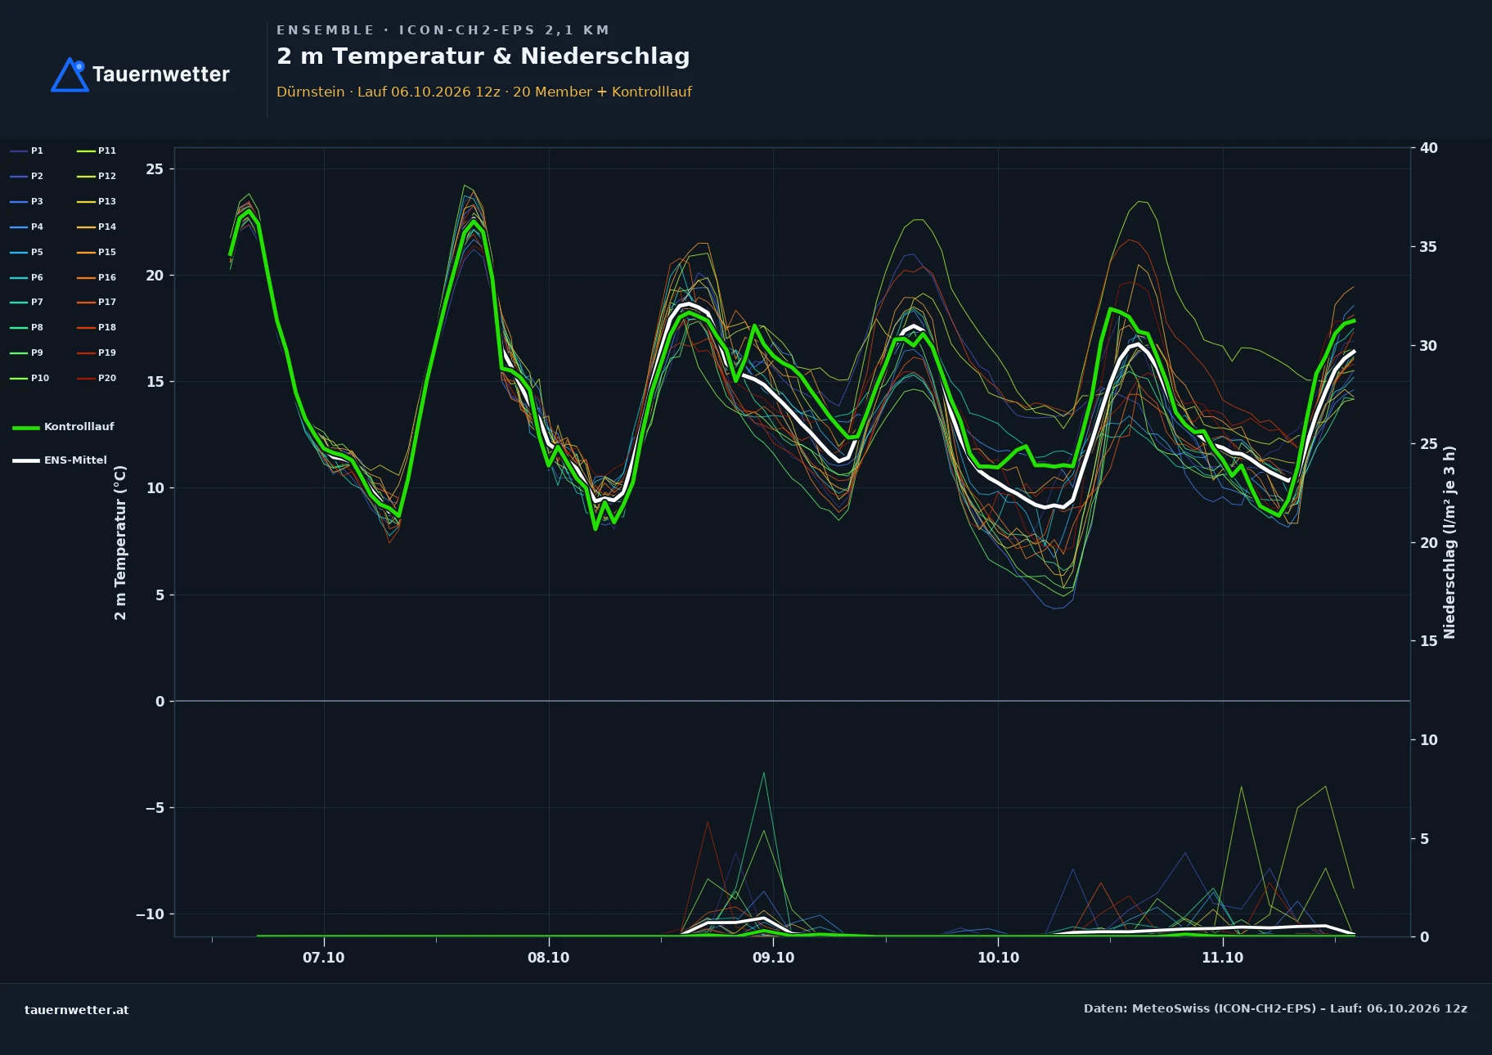Select the P5 legend entry
The image size is (1492, 1055).
point(26,252)
